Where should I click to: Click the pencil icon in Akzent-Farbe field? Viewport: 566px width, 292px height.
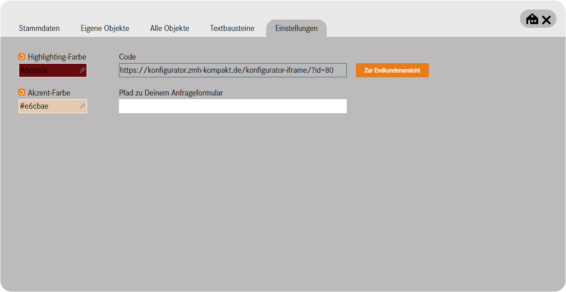point(82,106)
